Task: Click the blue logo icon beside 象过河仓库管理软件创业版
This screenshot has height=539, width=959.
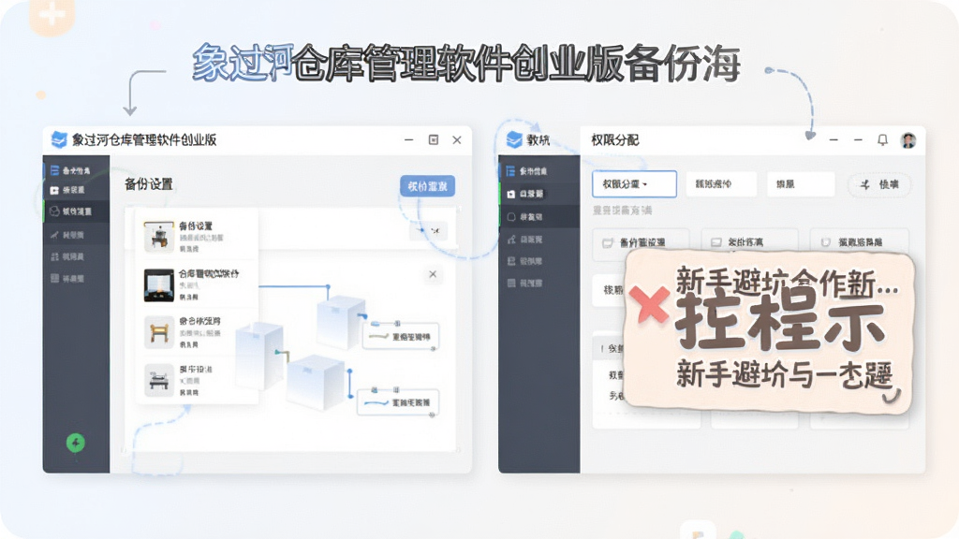Action: click(x=59, y=140)
